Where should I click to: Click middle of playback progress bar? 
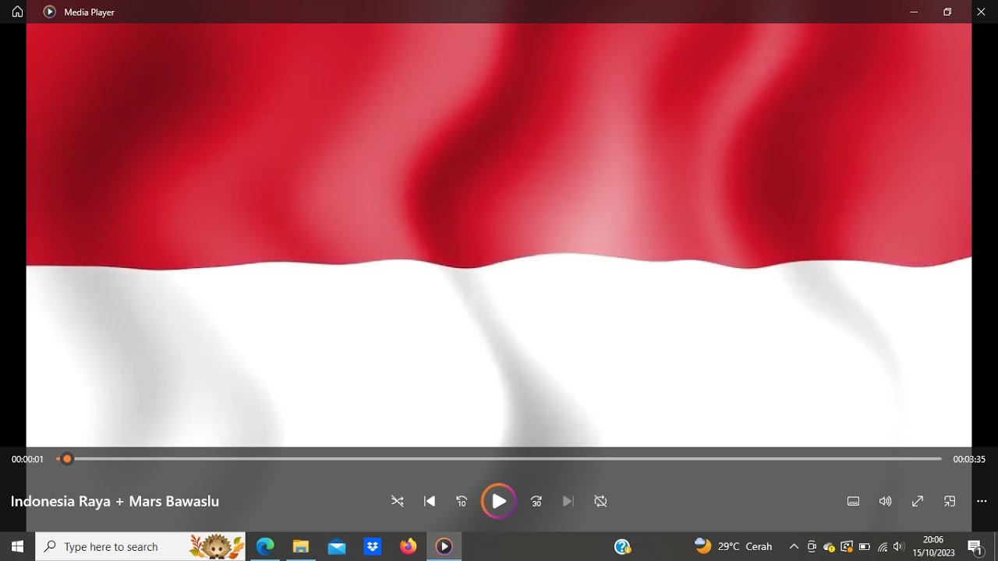pos(499,459)
